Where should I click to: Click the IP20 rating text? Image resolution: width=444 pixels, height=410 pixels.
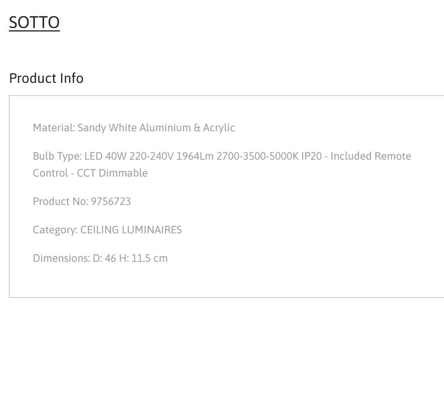click(311, 156)
